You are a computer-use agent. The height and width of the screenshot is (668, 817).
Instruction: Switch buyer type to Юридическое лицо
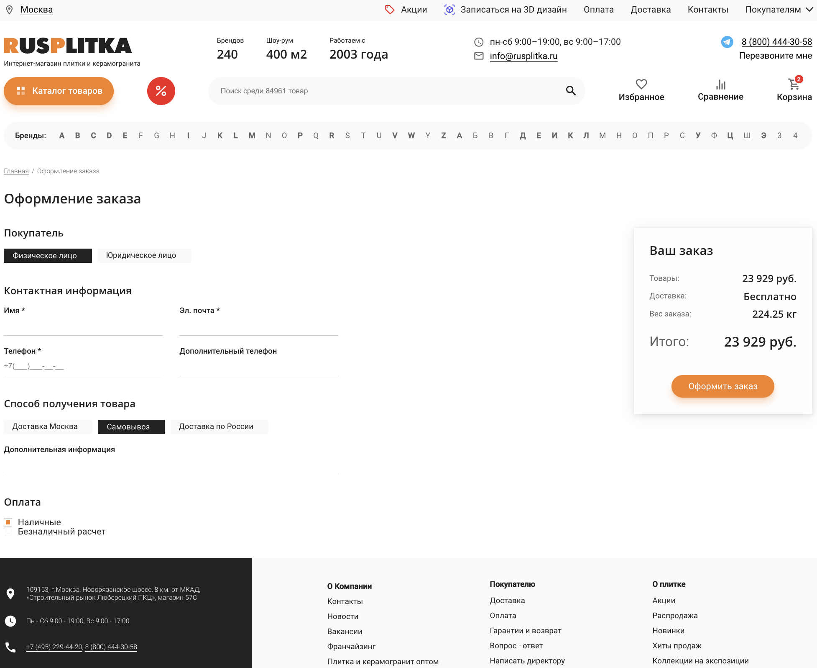(x=144, y=255)
